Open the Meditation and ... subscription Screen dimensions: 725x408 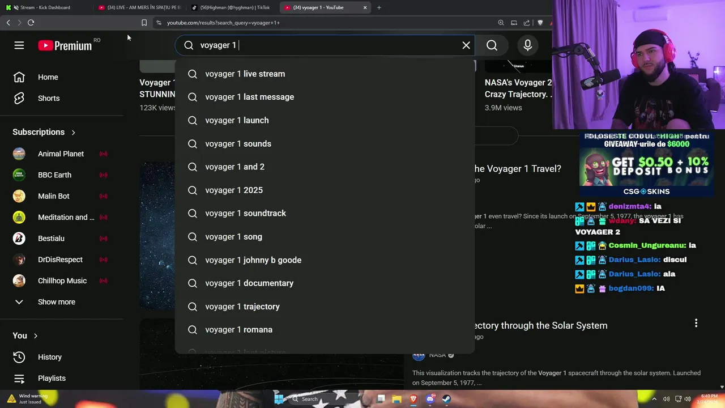tap(66, 217)
